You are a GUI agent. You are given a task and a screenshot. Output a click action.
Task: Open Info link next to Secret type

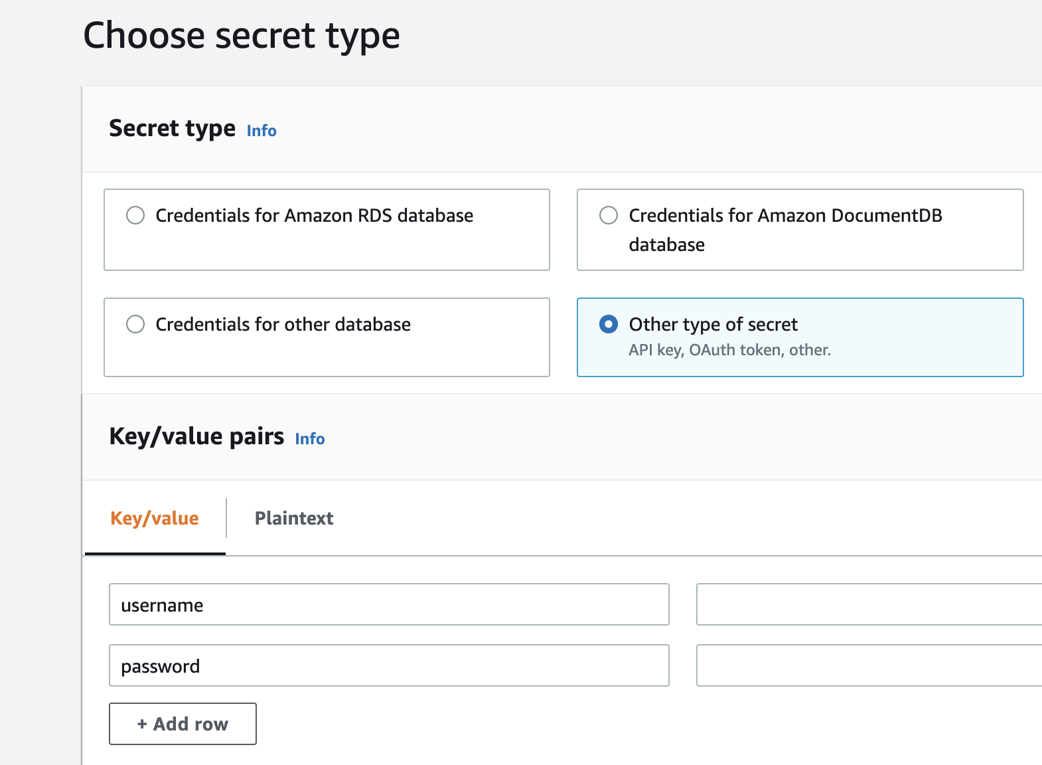[261, 131]
